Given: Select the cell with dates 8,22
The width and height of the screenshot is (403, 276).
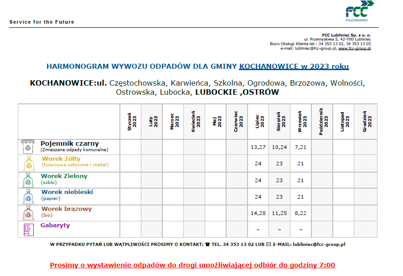Looking at the screenshot, I should pos(300,213).
